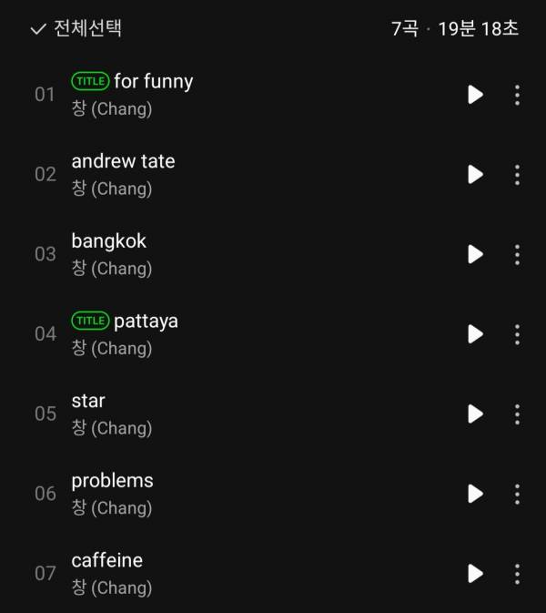546x613 pixels.
Task: Select track number 06 in the list
Action: (x=45, y=494)
